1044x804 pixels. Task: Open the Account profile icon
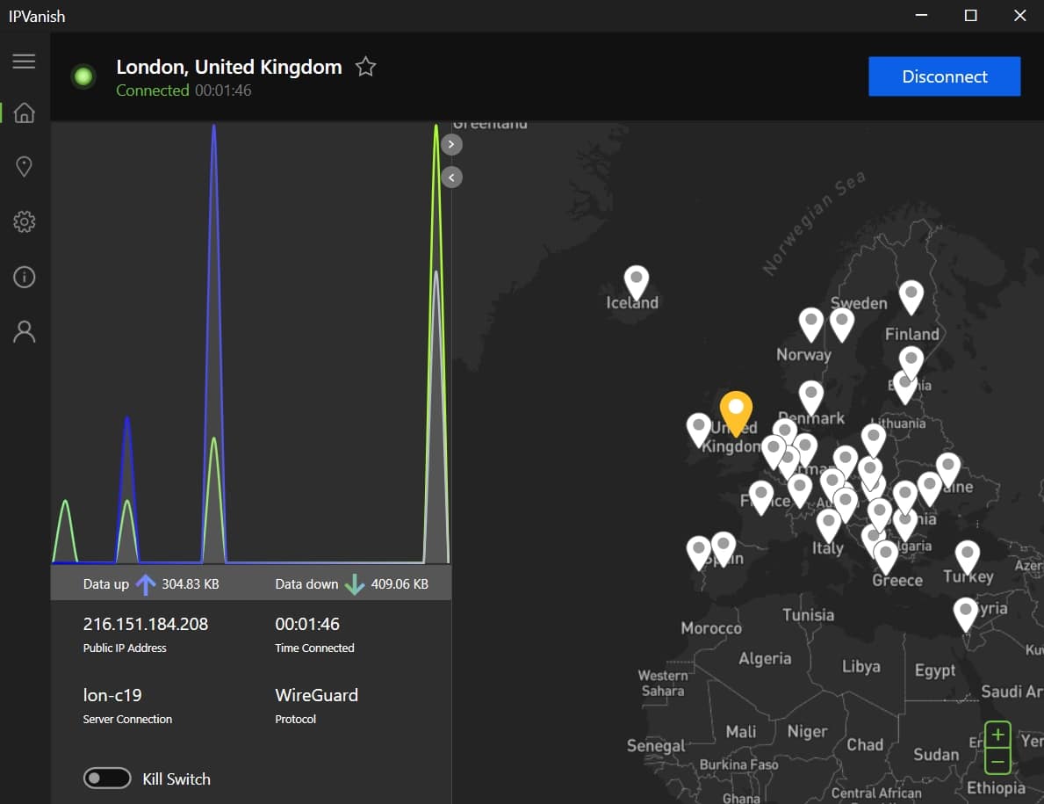tap(24, 331)
